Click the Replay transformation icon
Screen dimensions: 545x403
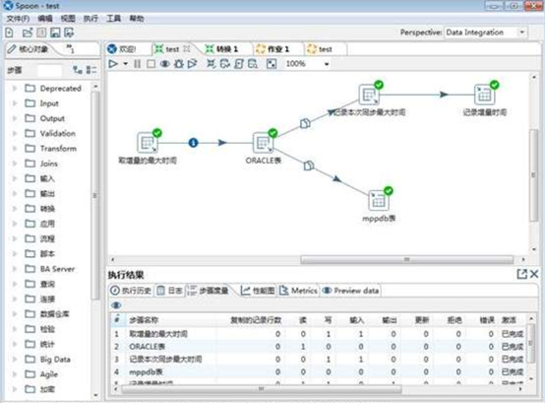pyautogui.click(x=192, y=64)
